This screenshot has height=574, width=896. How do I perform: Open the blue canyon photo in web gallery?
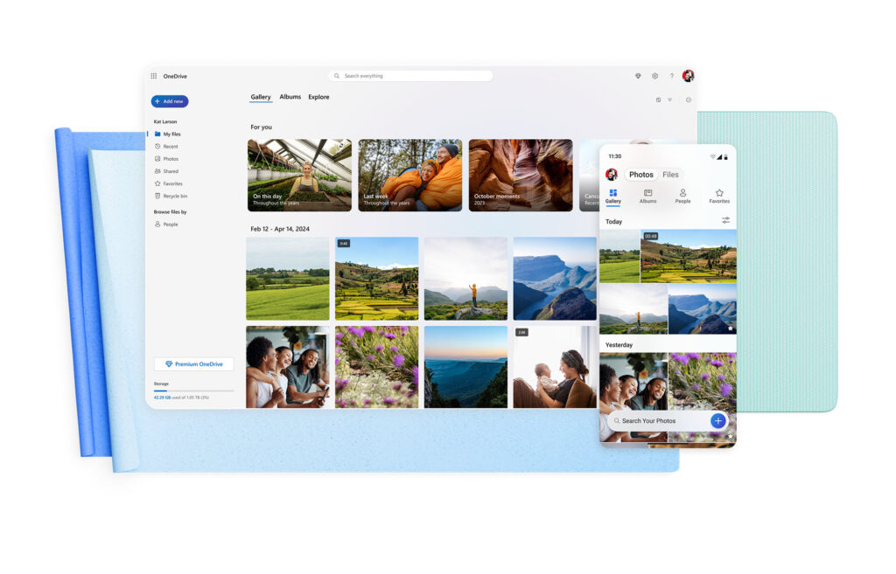(555, 279)
